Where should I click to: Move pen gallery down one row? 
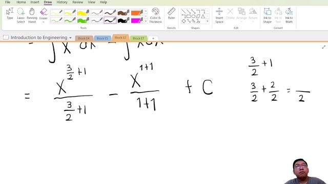coord(146,16)
